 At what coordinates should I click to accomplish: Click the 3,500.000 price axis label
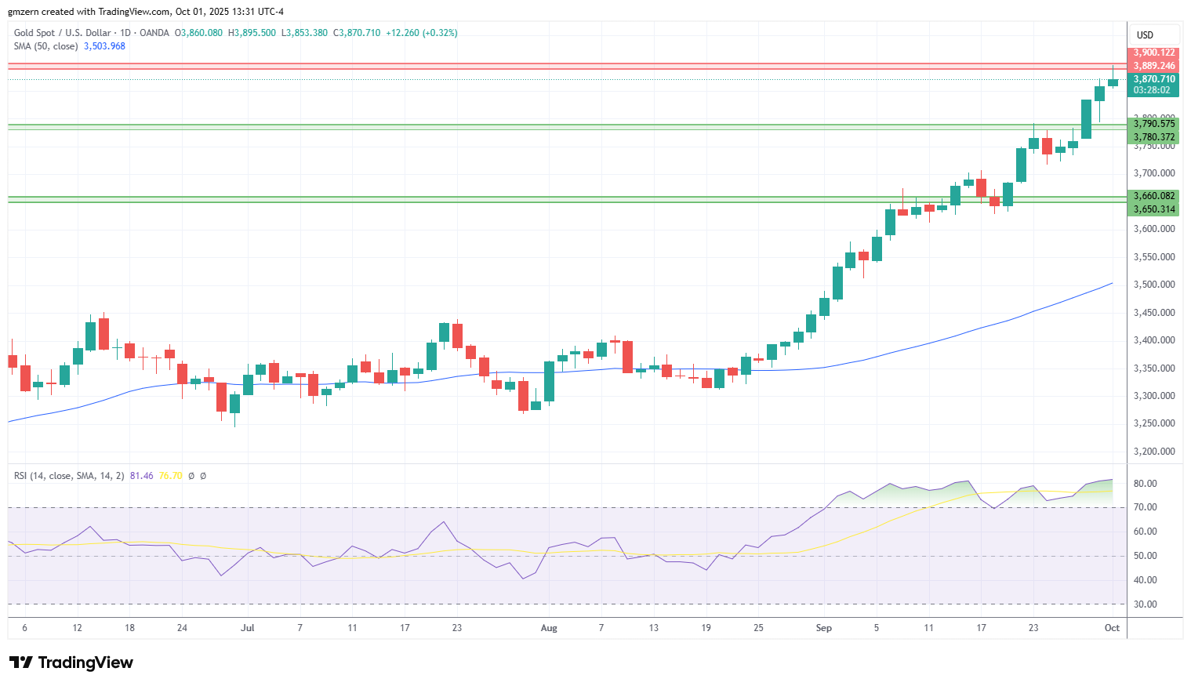coord(1154,285)
